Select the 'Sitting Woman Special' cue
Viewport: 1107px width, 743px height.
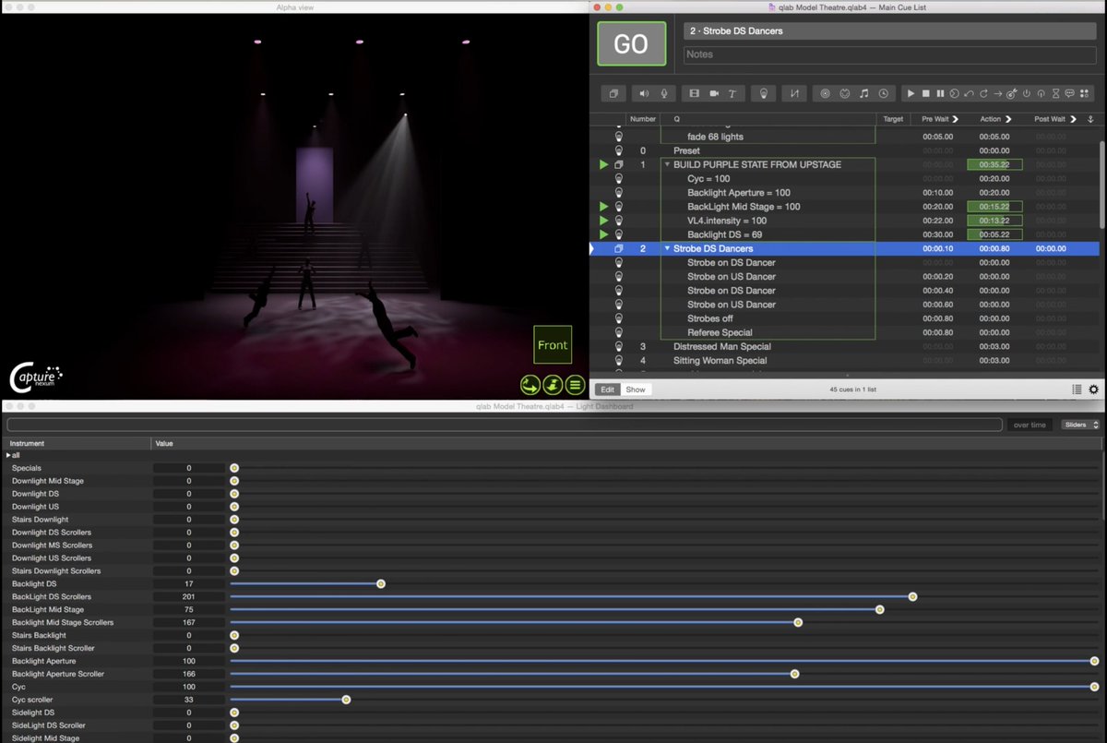coord(845,360)
